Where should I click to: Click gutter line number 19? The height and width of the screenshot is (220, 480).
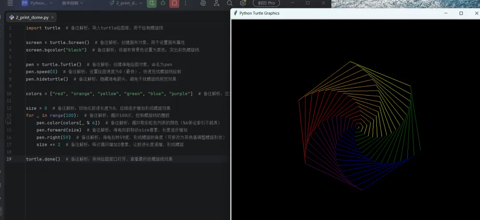(9, 159)
